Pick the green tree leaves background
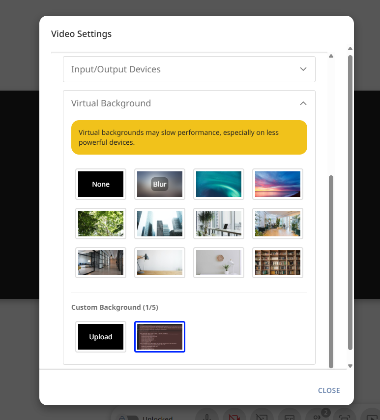The width and height of the screenshot is (380, 420). click(101, 224)
